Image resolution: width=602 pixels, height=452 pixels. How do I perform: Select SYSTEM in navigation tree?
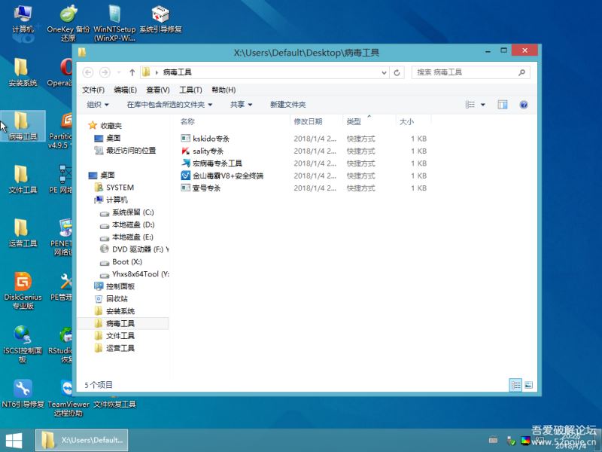[115, 188]
